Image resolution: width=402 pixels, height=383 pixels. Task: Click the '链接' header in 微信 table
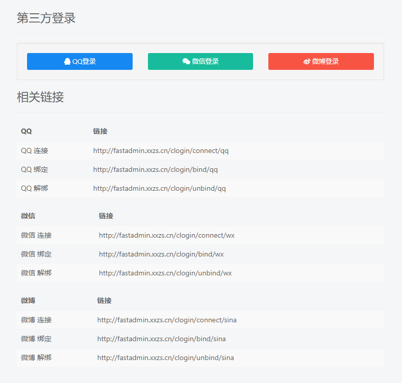[106, 216]
